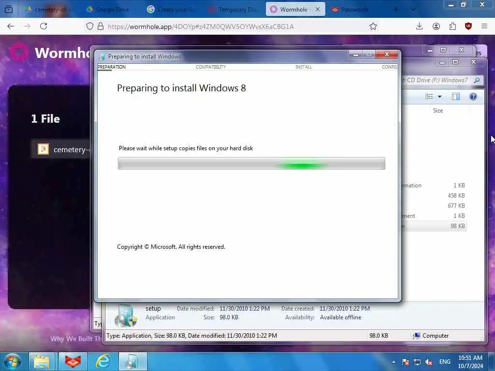
Task: Open the red fox app on taskbar
Action: [73, 361]
